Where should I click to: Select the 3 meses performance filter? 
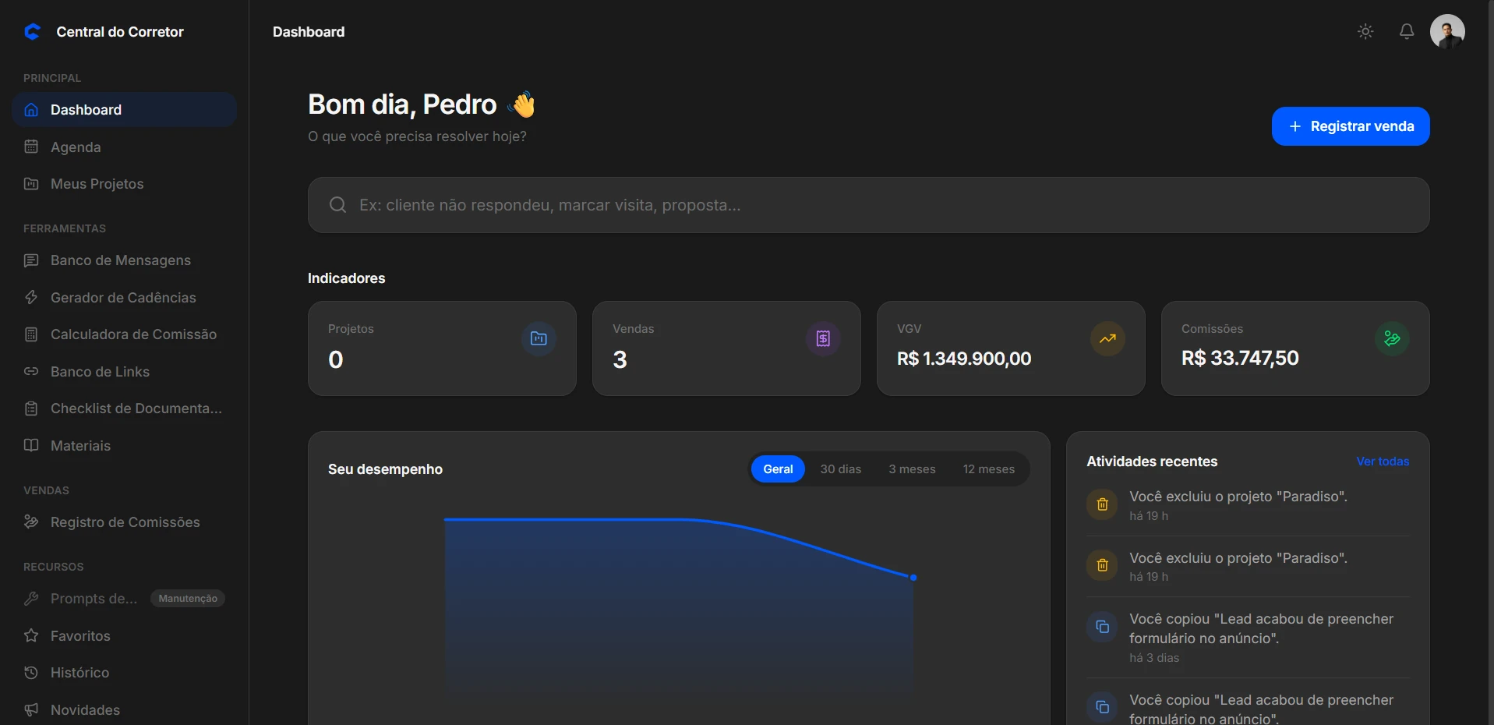tap(912, 469)
